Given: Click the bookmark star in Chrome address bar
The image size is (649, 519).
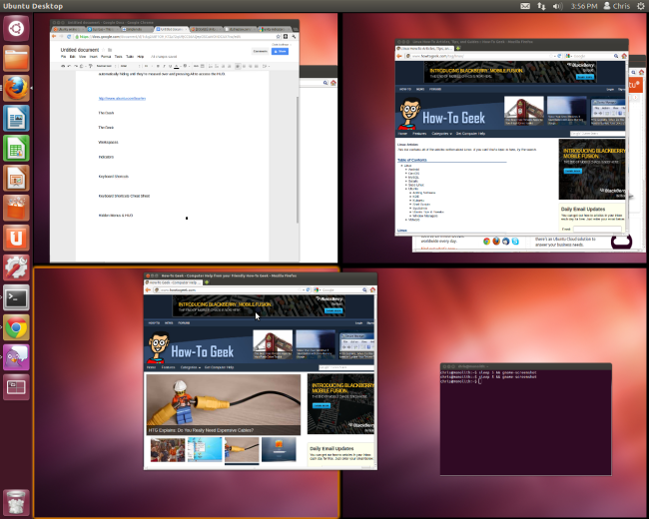Looking at the screenshot, I should (x=279, y=36).
